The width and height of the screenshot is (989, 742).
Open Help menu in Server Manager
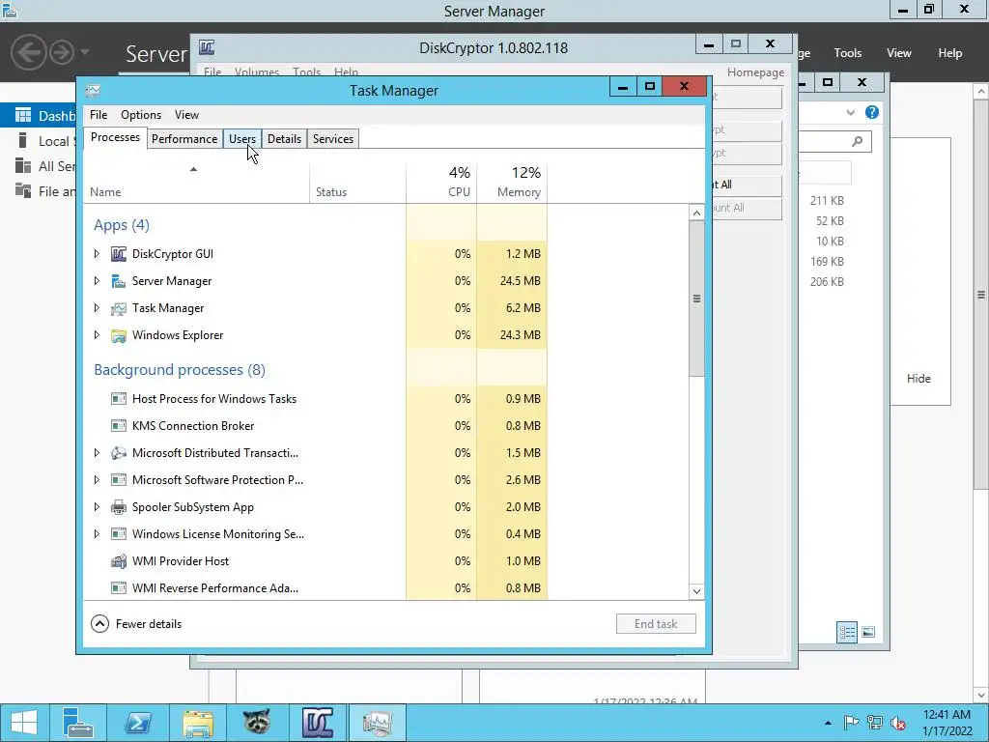[x=950, y=53]
